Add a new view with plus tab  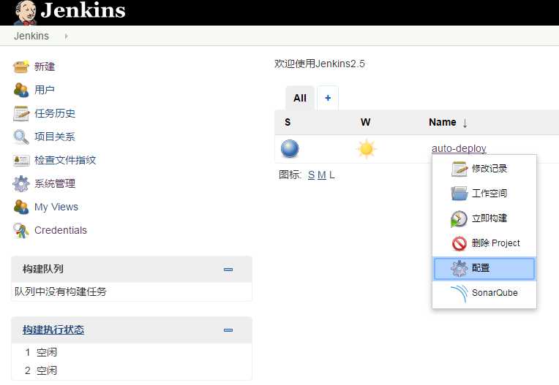point(328,98)
